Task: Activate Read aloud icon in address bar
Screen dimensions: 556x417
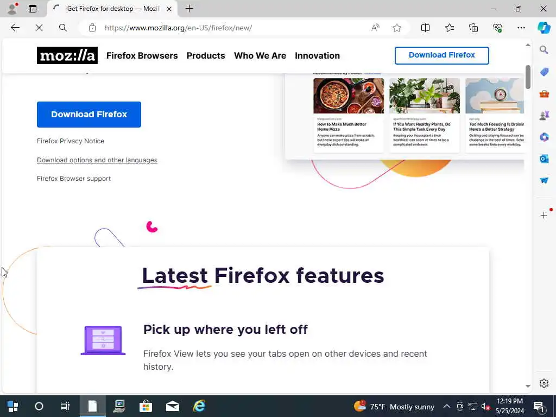Action: [x=375, y=28]
